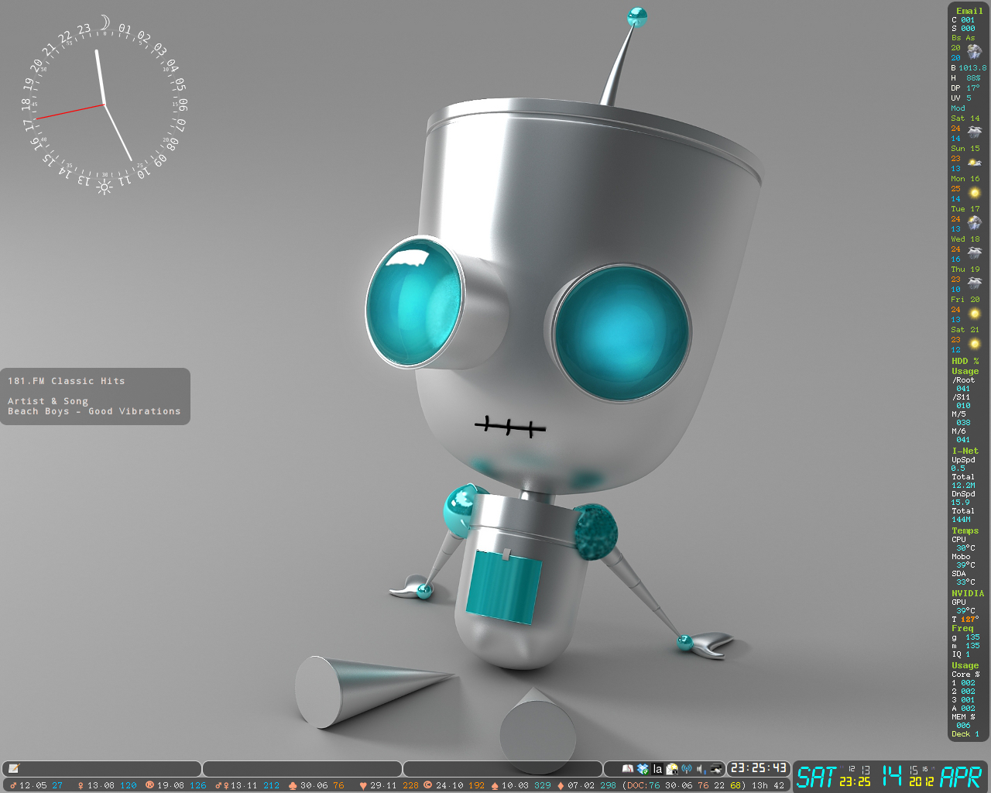Click the volume speaker tray icon

pos(701,769)
